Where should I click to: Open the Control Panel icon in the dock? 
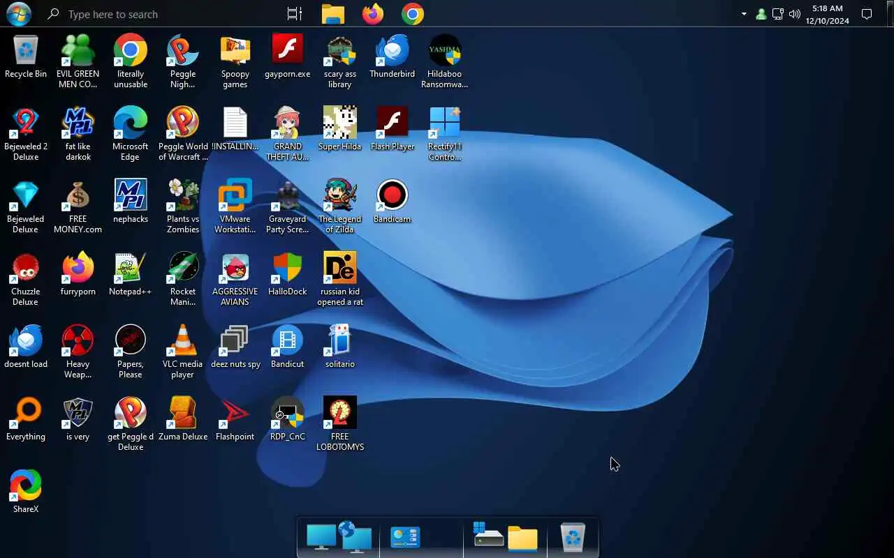[x=406, y=537]
